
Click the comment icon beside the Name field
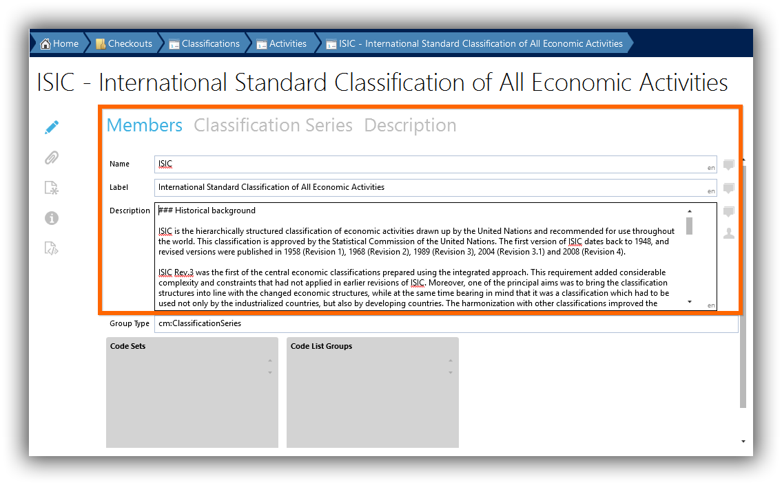[729, 165]
